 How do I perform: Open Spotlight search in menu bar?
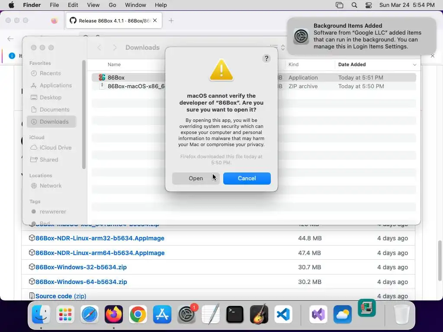[354, 5]
